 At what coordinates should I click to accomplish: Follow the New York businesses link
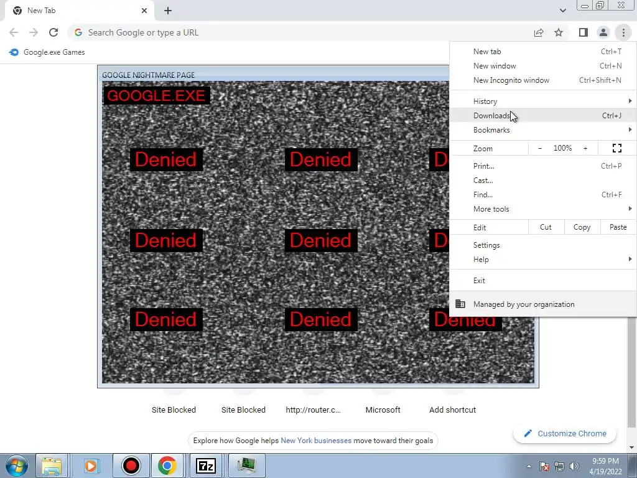316,441
